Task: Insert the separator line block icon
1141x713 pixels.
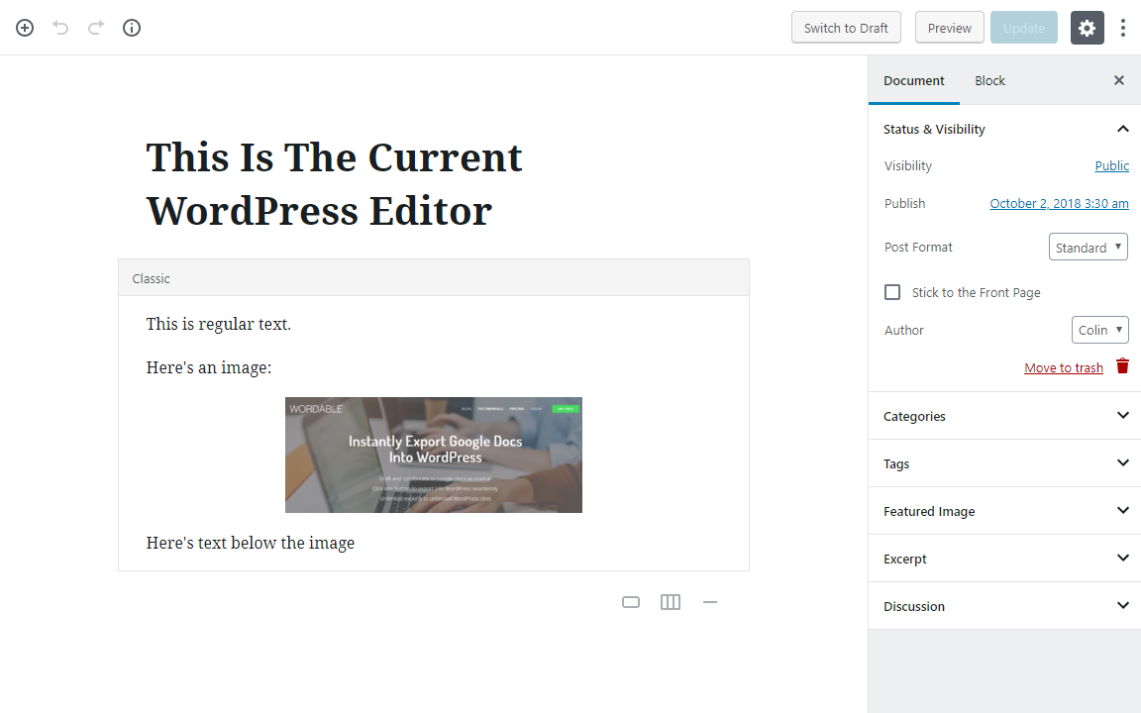Action: (x=710, y=602)
